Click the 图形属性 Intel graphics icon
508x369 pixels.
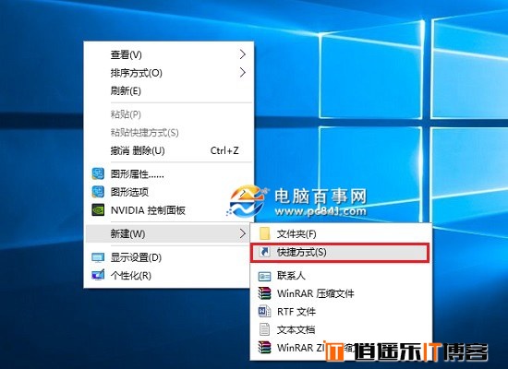pyautogui.click(x=98, y=173)
